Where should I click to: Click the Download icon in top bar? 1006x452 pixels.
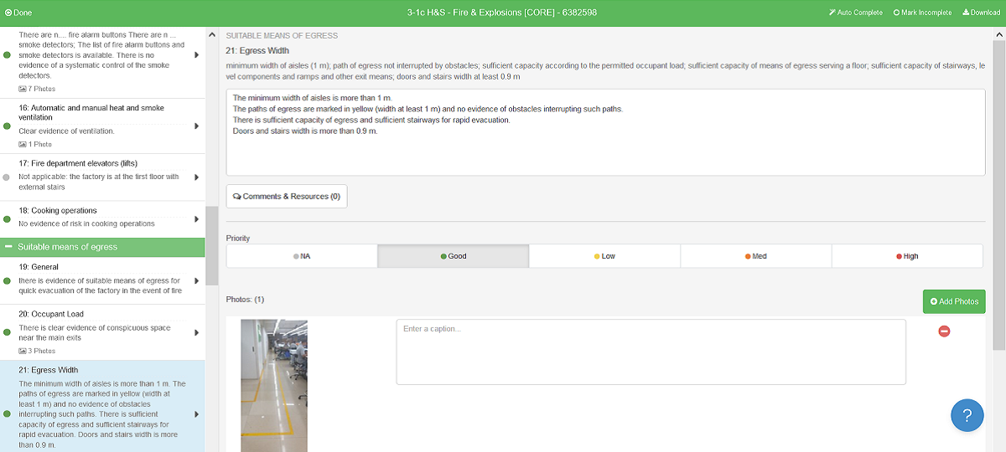coord(966,13)
